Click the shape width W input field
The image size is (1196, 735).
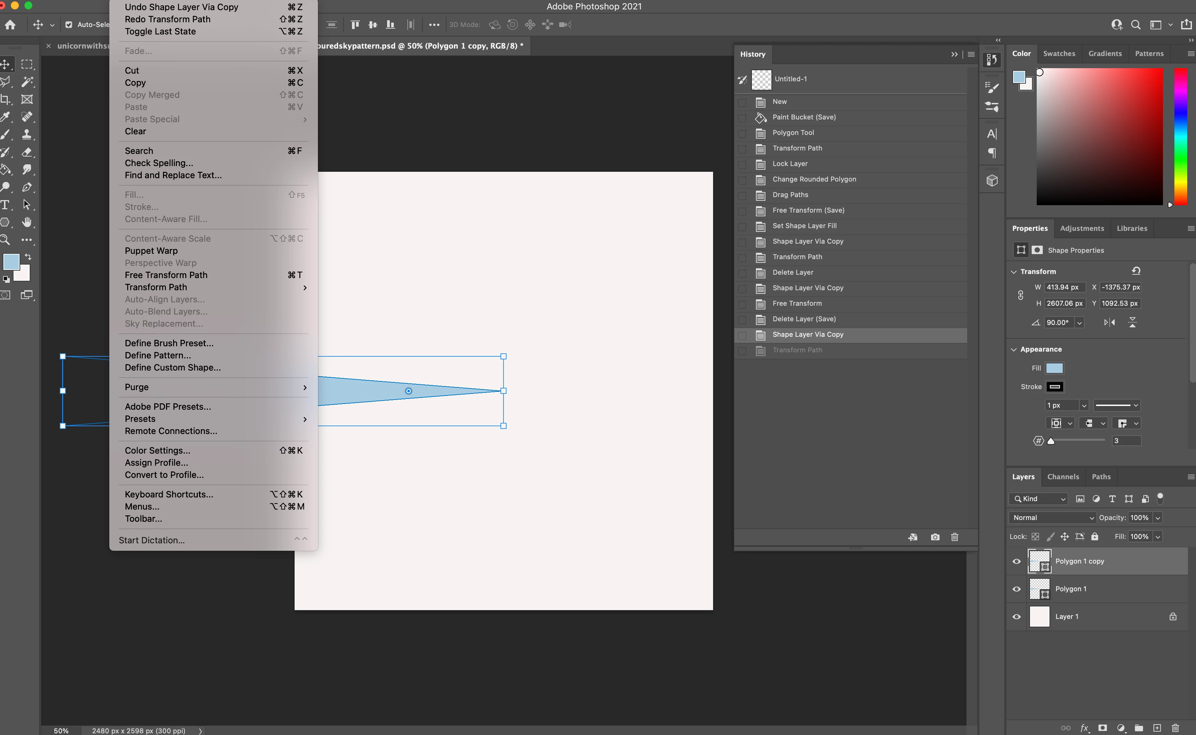coord(1064,287)
